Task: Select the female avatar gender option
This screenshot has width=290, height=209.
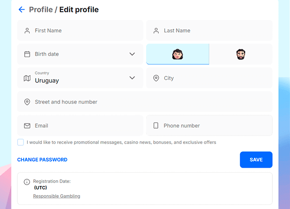Action: point(178,54)
